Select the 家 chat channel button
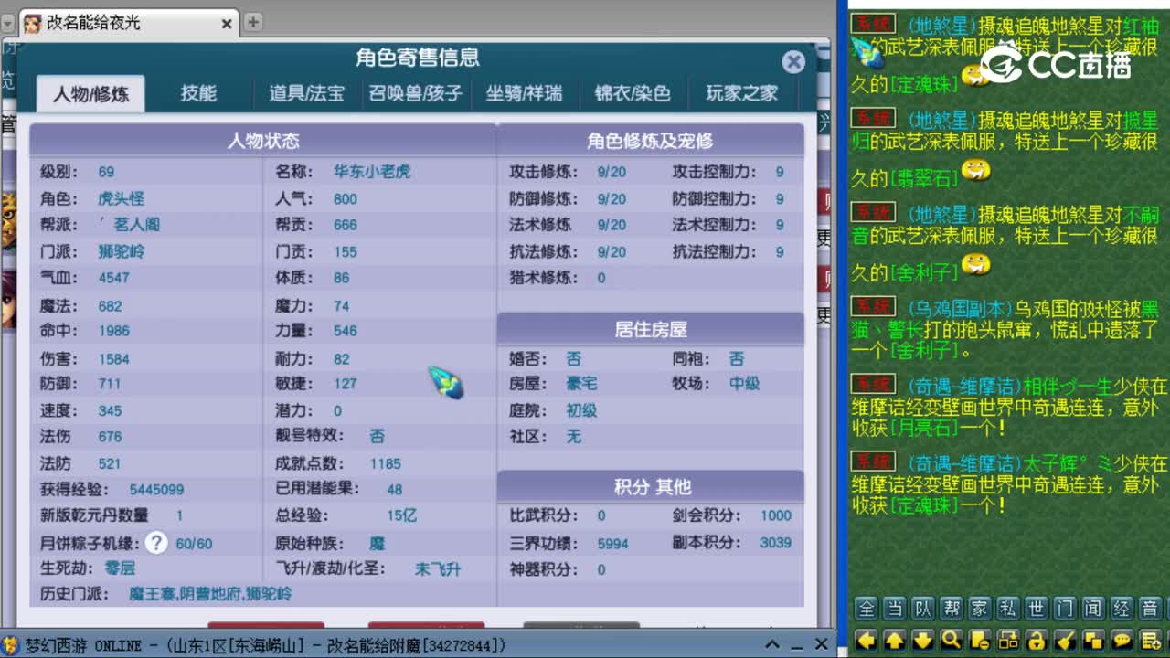This screenshot has width=1170, height=658. coord(980,609)
